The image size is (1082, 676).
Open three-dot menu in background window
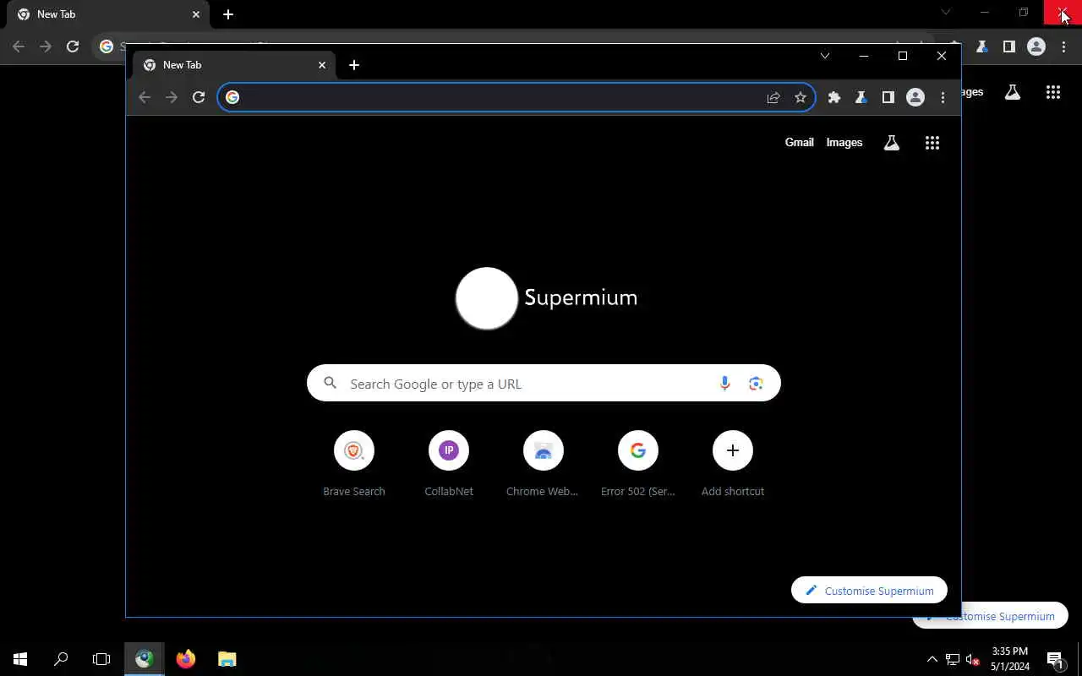(1063, 46)
